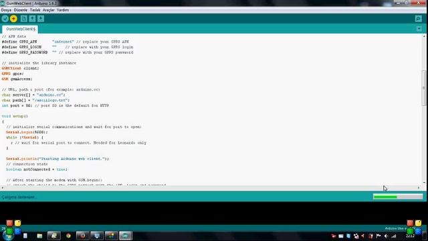Viewport: 428px width, 241px height.
Task: Click the editor vertical scrollbar thumb
Action: coord(424,88)
